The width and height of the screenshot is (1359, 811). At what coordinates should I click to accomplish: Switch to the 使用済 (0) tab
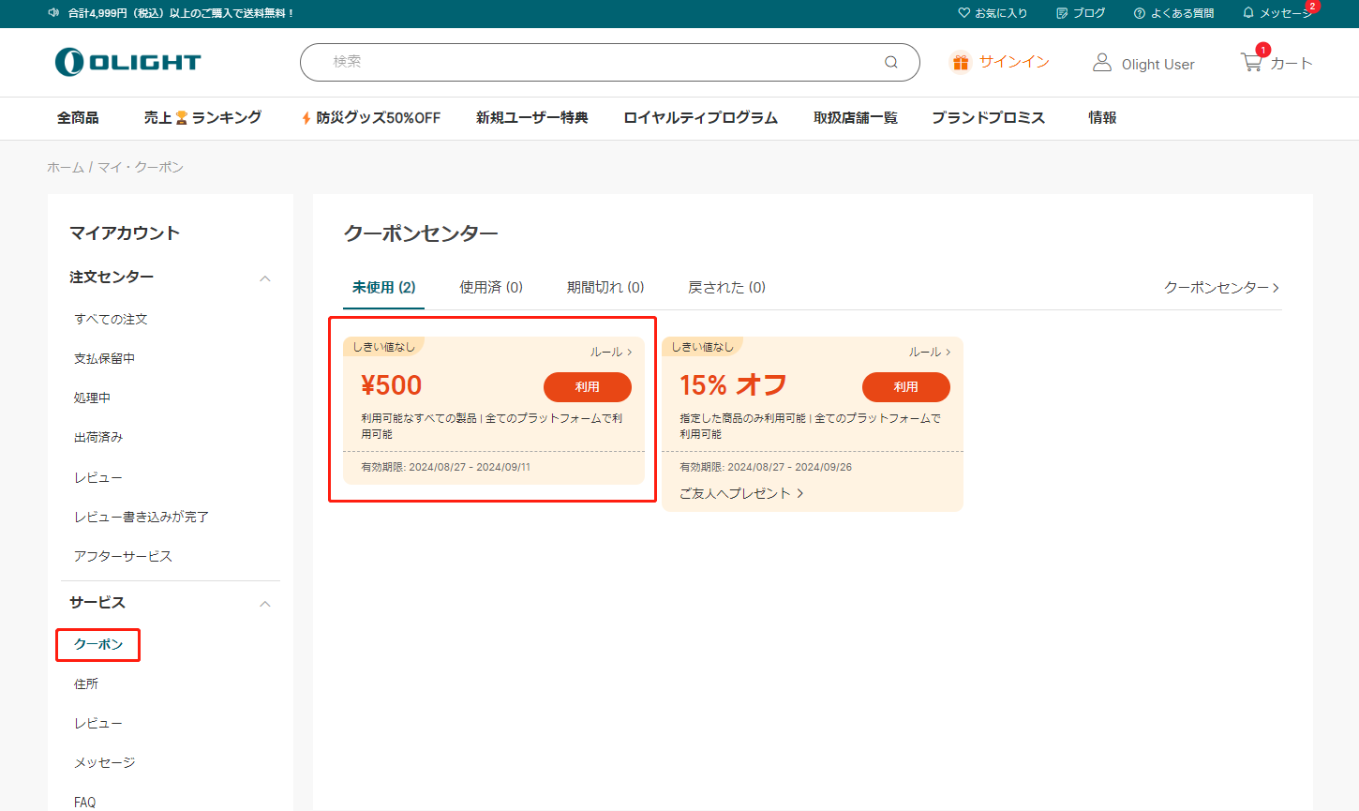[491, 288]
